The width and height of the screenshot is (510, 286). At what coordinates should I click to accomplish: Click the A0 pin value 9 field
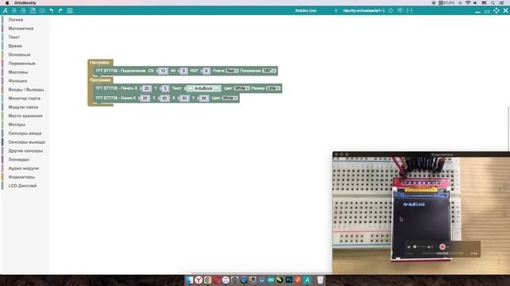(183, 71)
